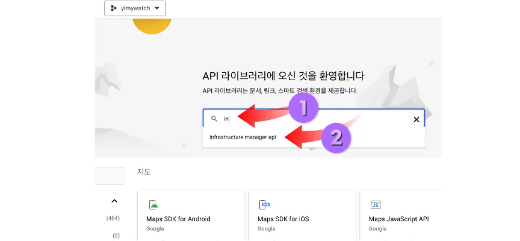The height and width of the screenshot is (241, 520).
Task: Click the API 라이브러리에 오신 것을 환영합니다 heading
Action: coord(283,76)
